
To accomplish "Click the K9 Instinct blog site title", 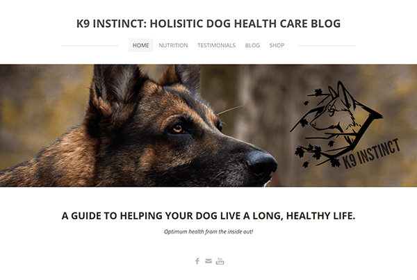I will [208, 24].
